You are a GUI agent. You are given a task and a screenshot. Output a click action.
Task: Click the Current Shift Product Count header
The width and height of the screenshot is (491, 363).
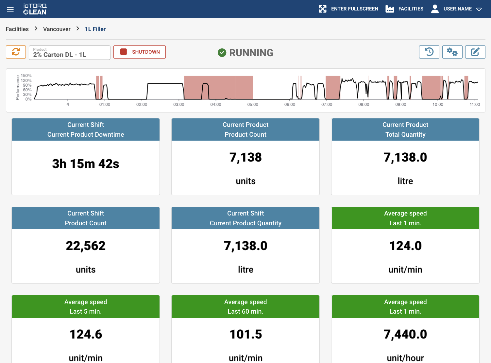point(86,218)
